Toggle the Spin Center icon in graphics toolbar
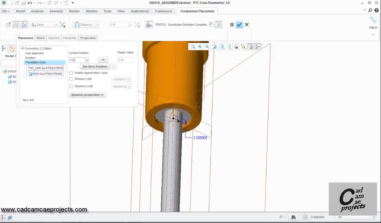 pyautogui.click(x=257, y=46)
